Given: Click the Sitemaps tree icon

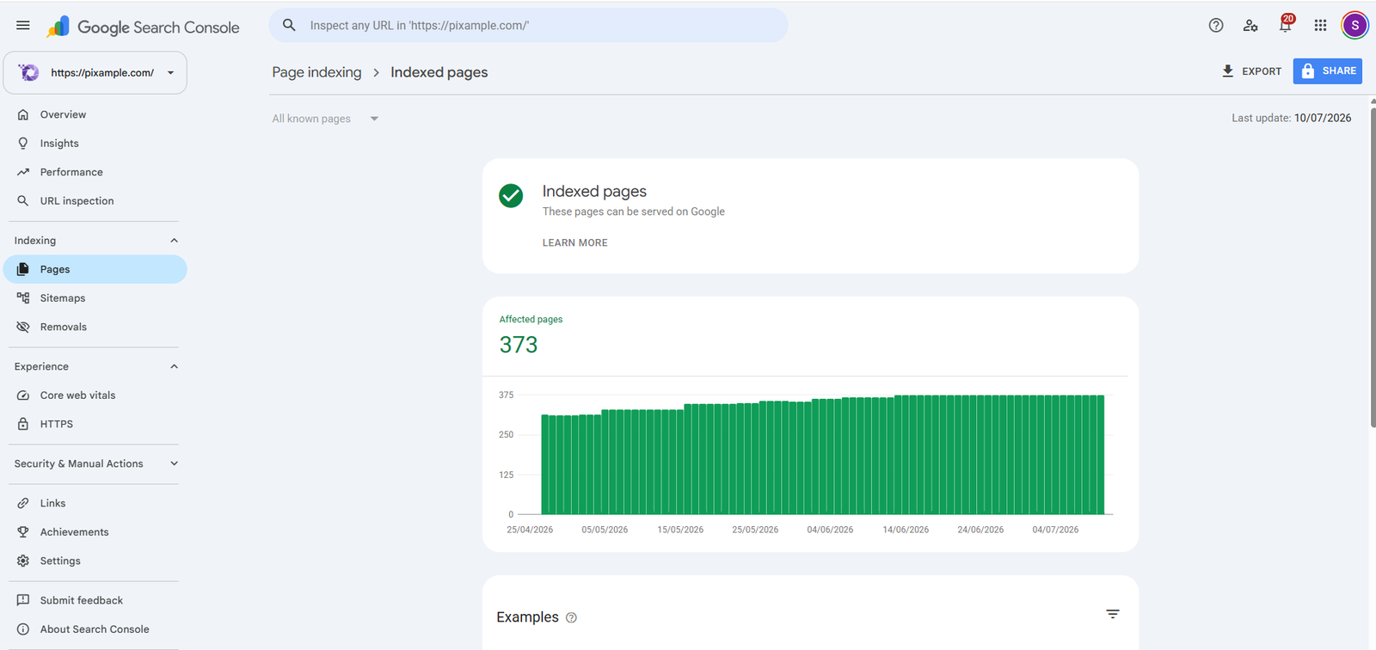Looking at the screenshot, I should [23, 298].
